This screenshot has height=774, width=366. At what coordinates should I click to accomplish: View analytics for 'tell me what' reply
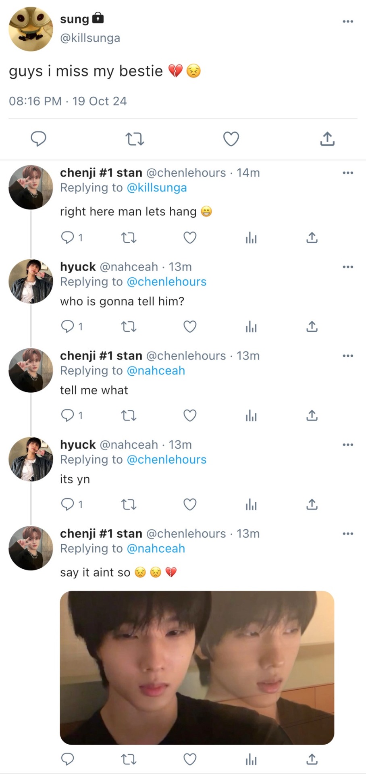(x=251, y=416)
